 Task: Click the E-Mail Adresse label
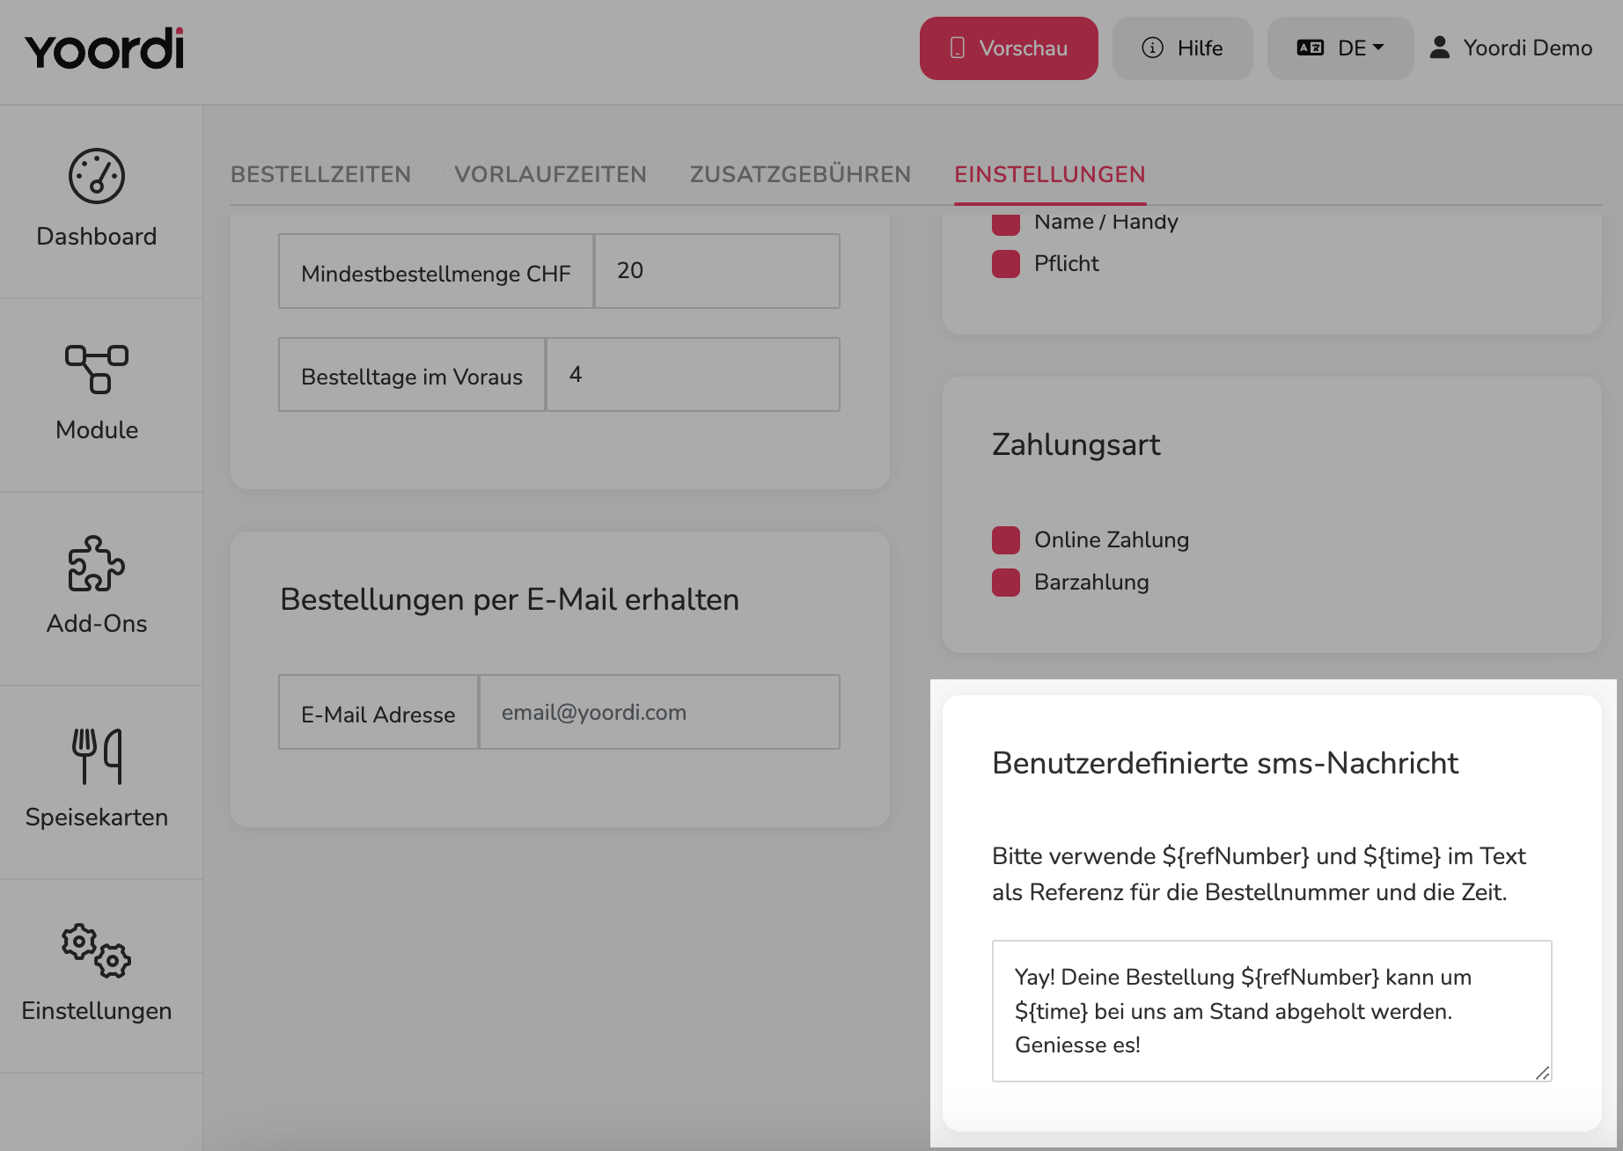pyautogui.click(x=378, y=715)
